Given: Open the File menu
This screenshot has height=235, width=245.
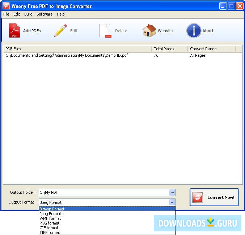Looking at the screenshot, I should 6,14.
